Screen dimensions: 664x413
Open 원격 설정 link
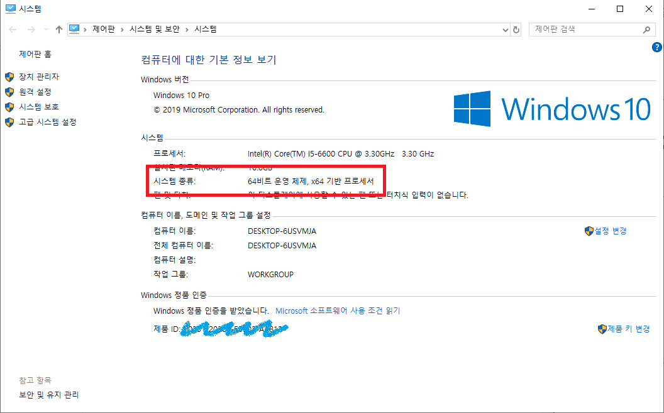[35, 92]
